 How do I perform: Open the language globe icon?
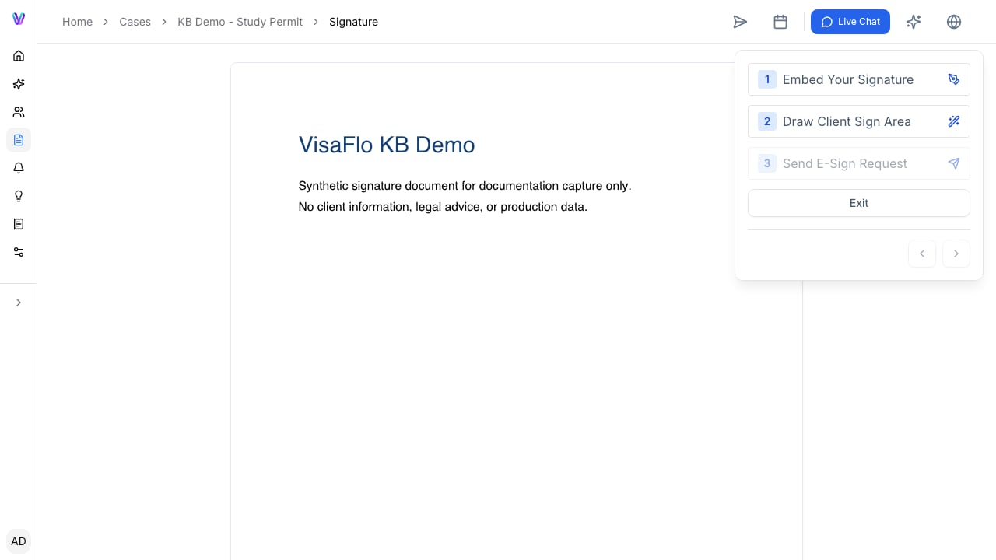coord(954,22)
